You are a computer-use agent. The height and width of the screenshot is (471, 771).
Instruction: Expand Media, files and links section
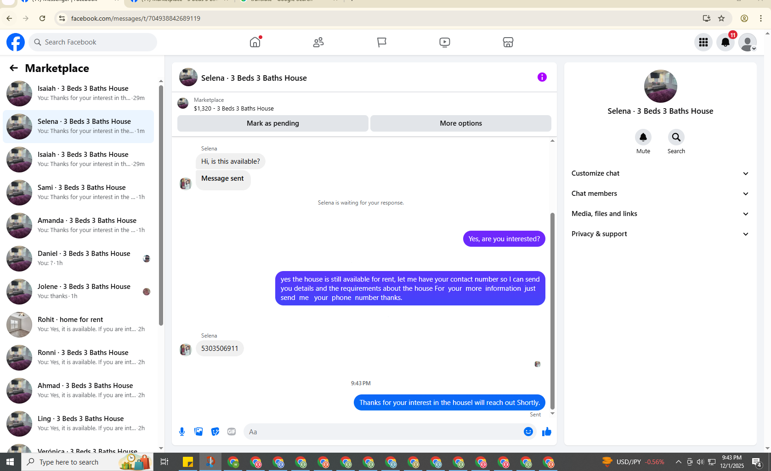click(660, 214)
